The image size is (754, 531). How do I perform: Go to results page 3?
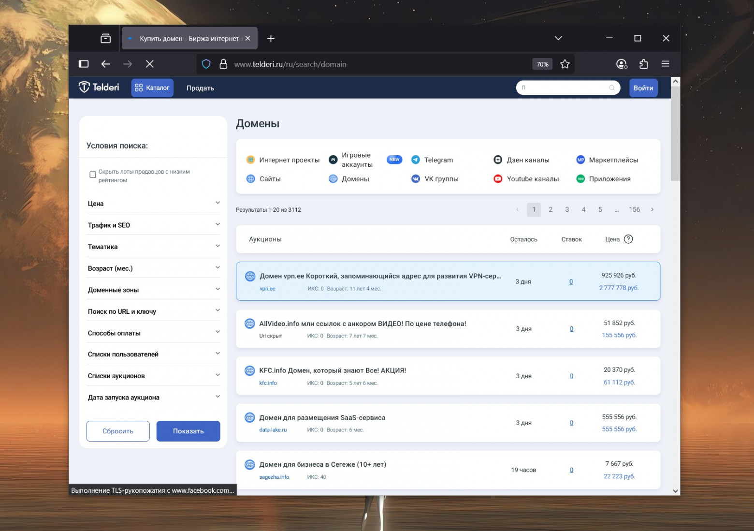click(567, 209)
